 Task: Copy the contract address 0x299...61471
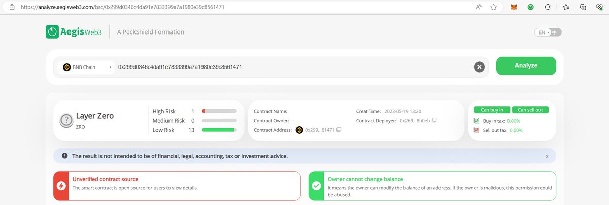tap(339, 130)
